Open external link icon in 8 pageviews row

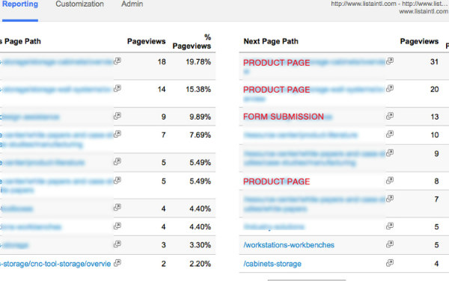coord(390,180)
